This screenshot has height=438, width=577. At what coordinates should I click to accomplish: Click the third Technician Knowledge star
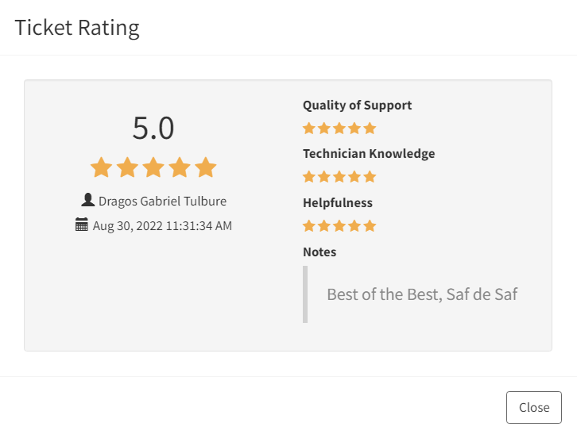pyautogui.click(x=339, y=177)
